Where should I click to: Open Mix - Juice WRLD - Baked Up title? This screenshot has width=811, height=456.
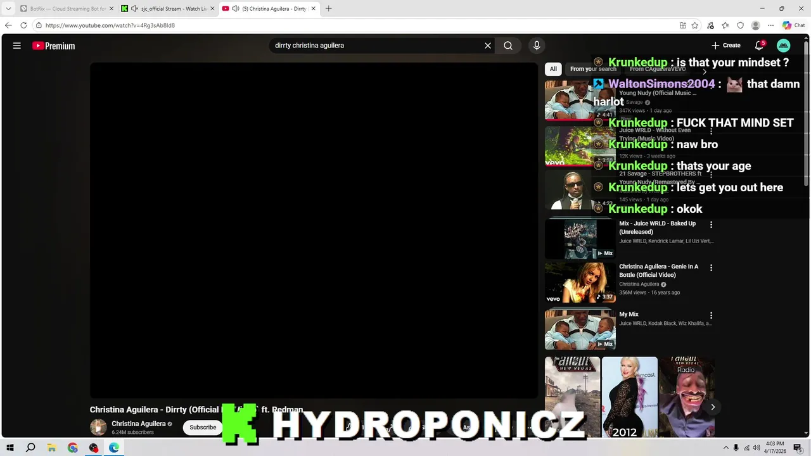coord(657,227)
